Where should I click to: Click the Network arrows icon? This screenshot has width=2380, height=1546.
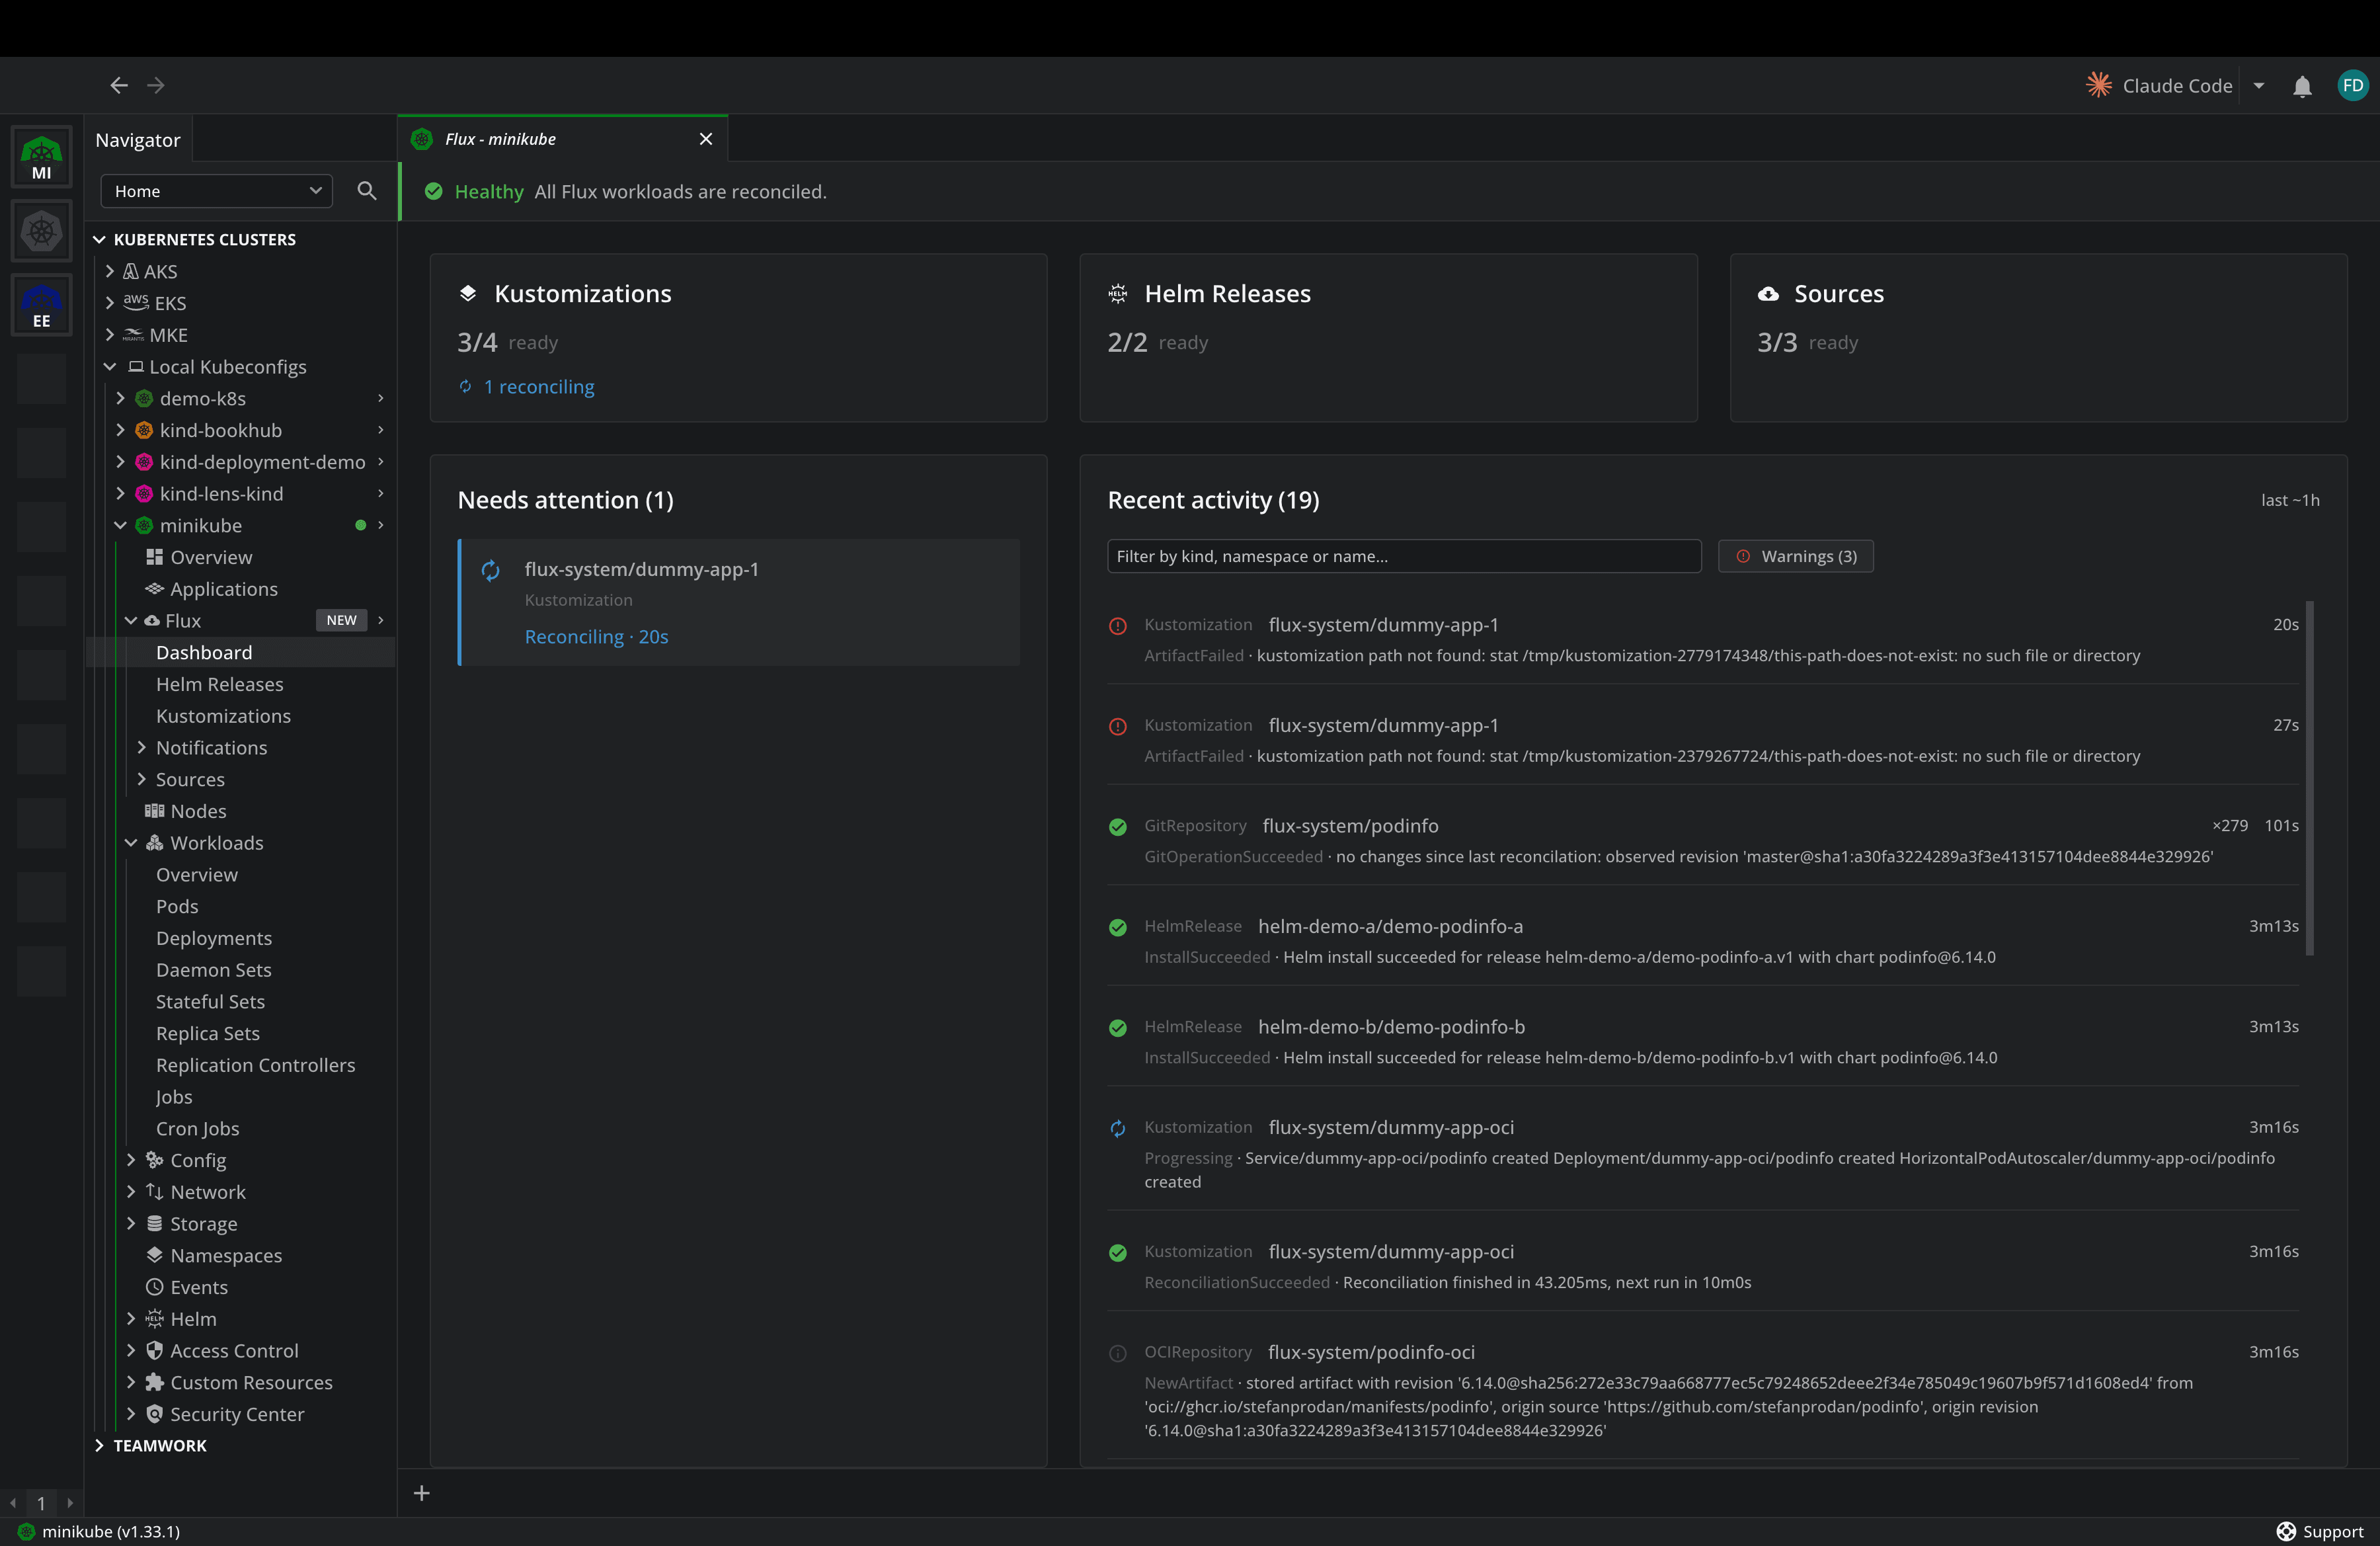point(154,1192)
